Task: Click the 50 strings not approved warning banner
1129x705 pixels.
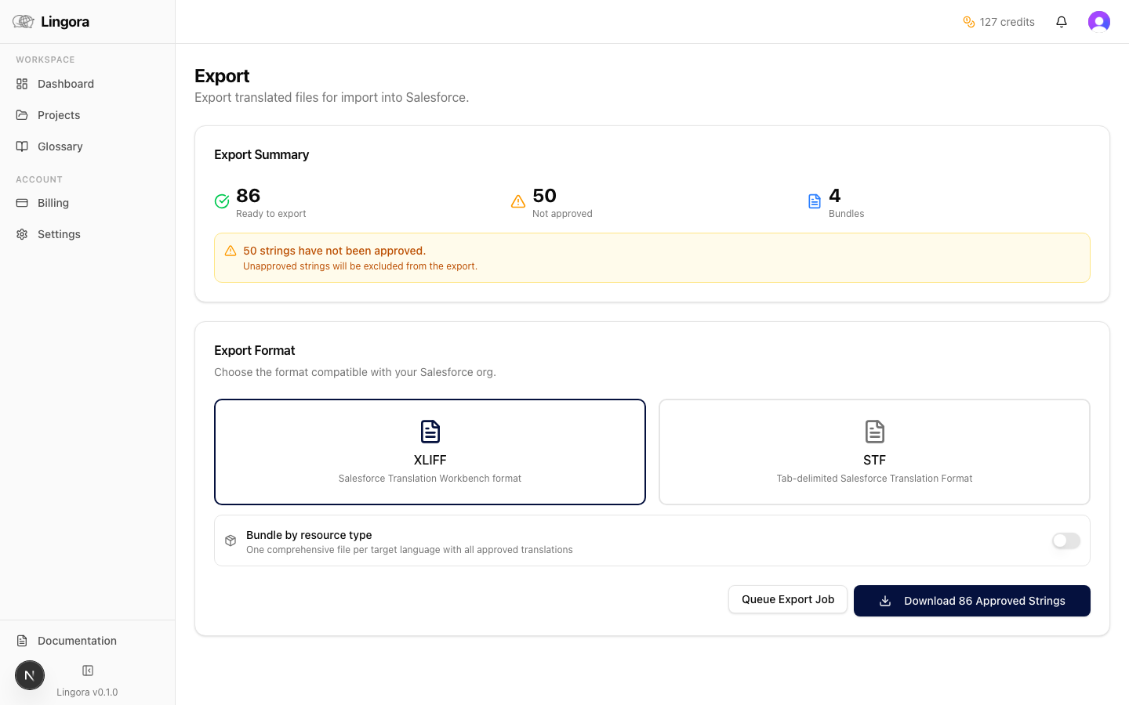Action: [x=652, y=257]
